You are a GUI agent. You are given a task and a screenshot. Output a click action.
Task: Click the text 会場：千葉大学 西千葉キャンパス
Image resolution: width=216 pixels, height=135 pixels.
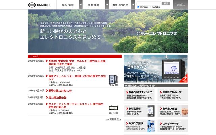click(x=65, y=70)
